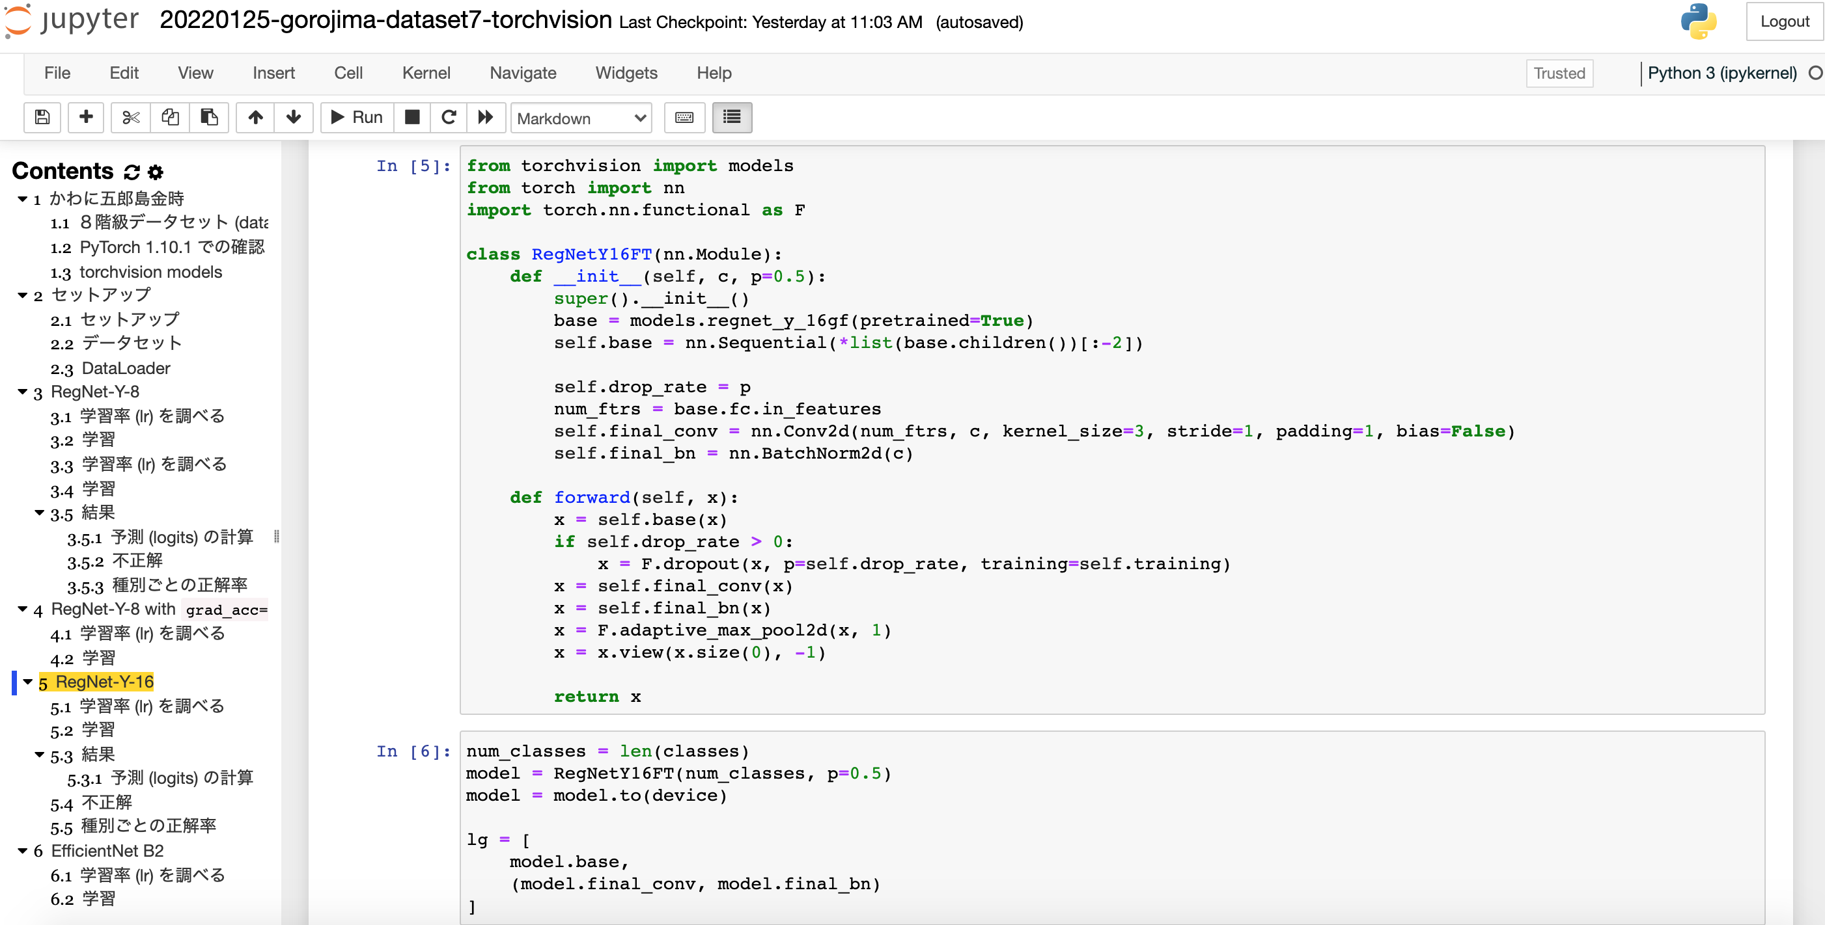Click inside code cell In [6]
This screenshot has height=925, width=1825.
click(1112, 828)
